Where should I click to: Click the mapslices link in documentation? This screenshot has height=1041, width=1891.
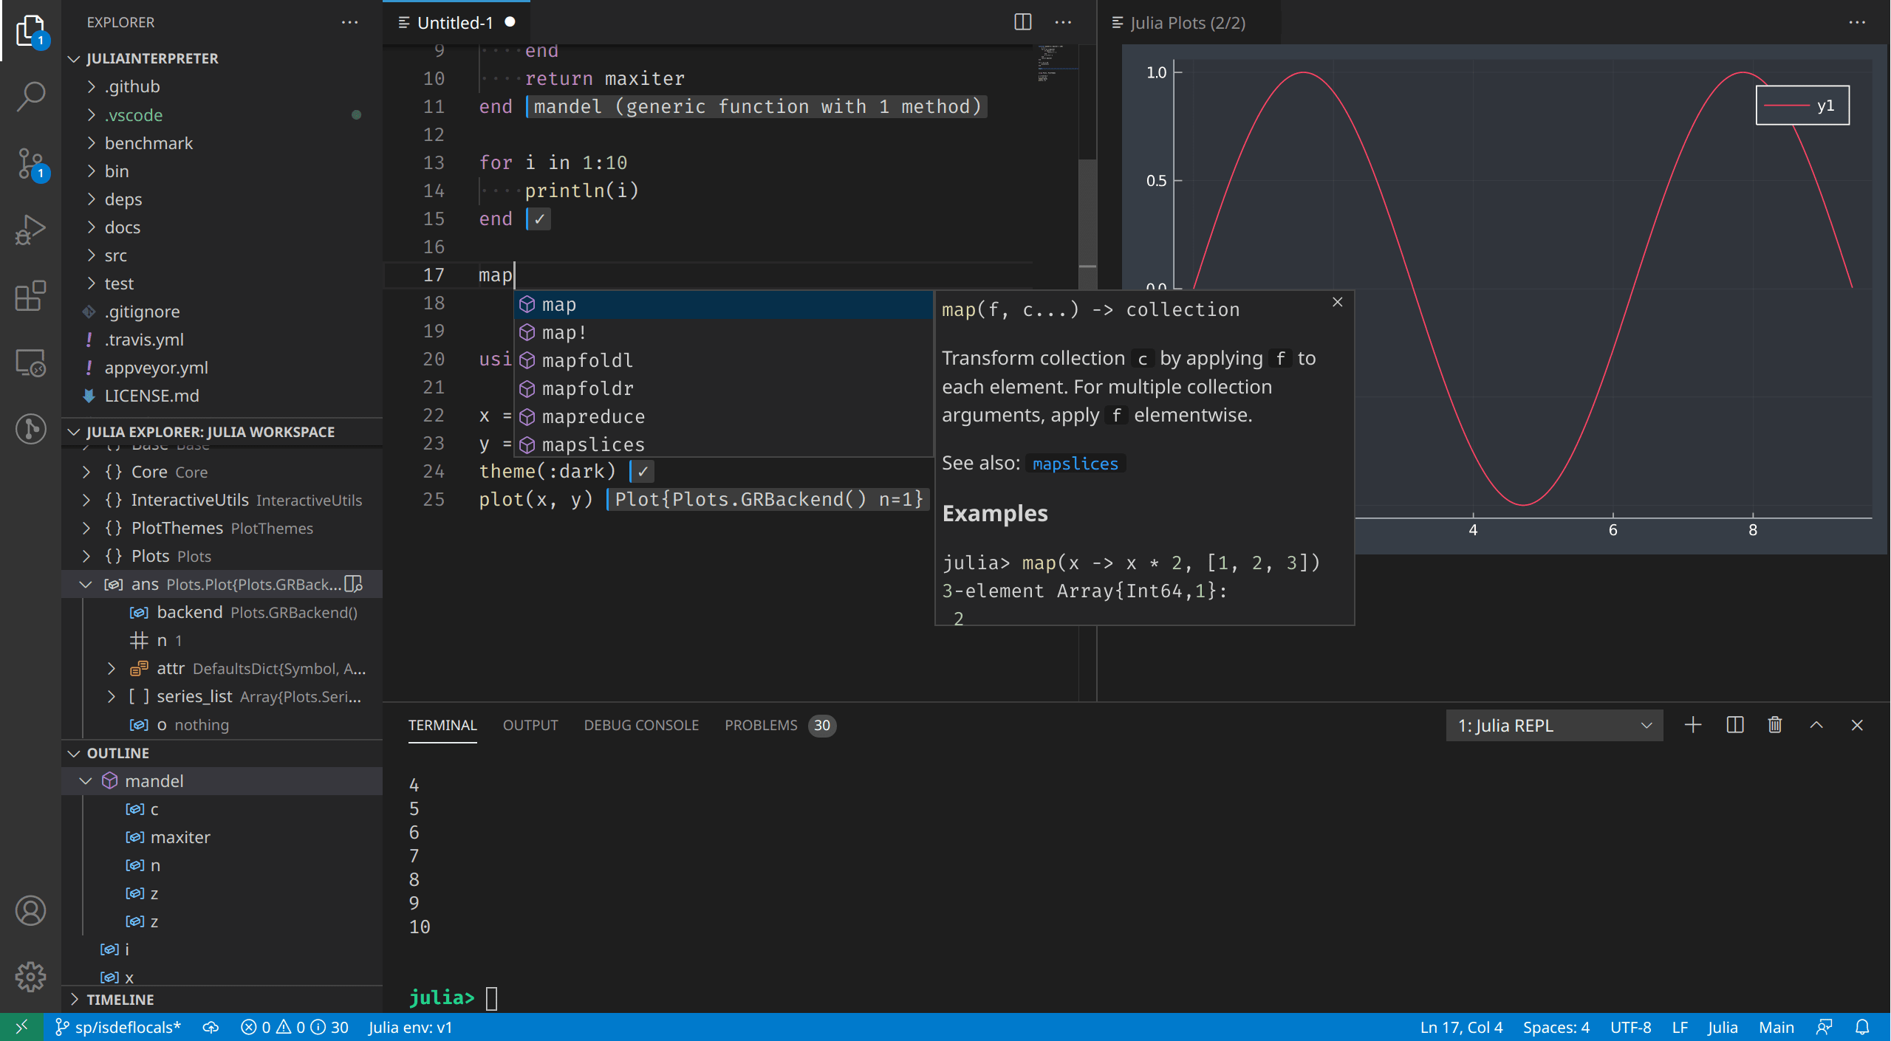click(x=1074, y=463)
